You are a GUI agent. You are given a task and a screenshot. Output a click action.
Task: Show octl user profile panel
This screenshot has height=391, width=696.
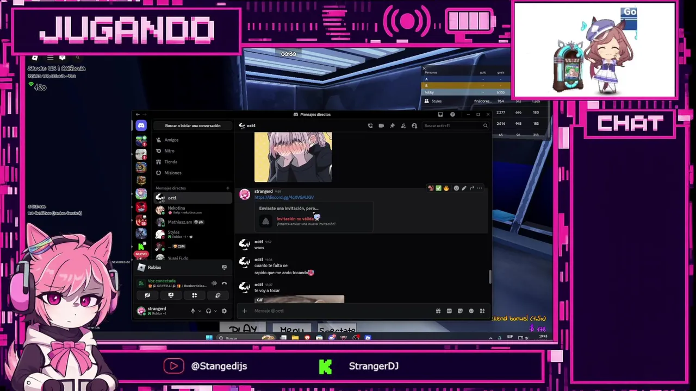click(x=414, y=125)
